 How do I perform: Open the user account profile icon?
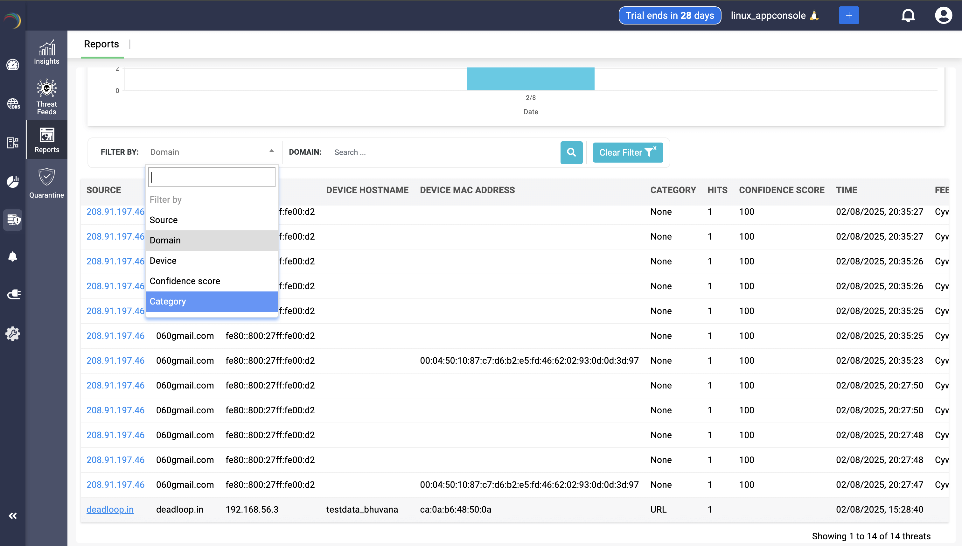click(x=944, y=15)
